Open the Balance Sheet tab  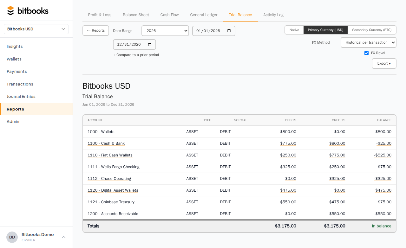136,15
